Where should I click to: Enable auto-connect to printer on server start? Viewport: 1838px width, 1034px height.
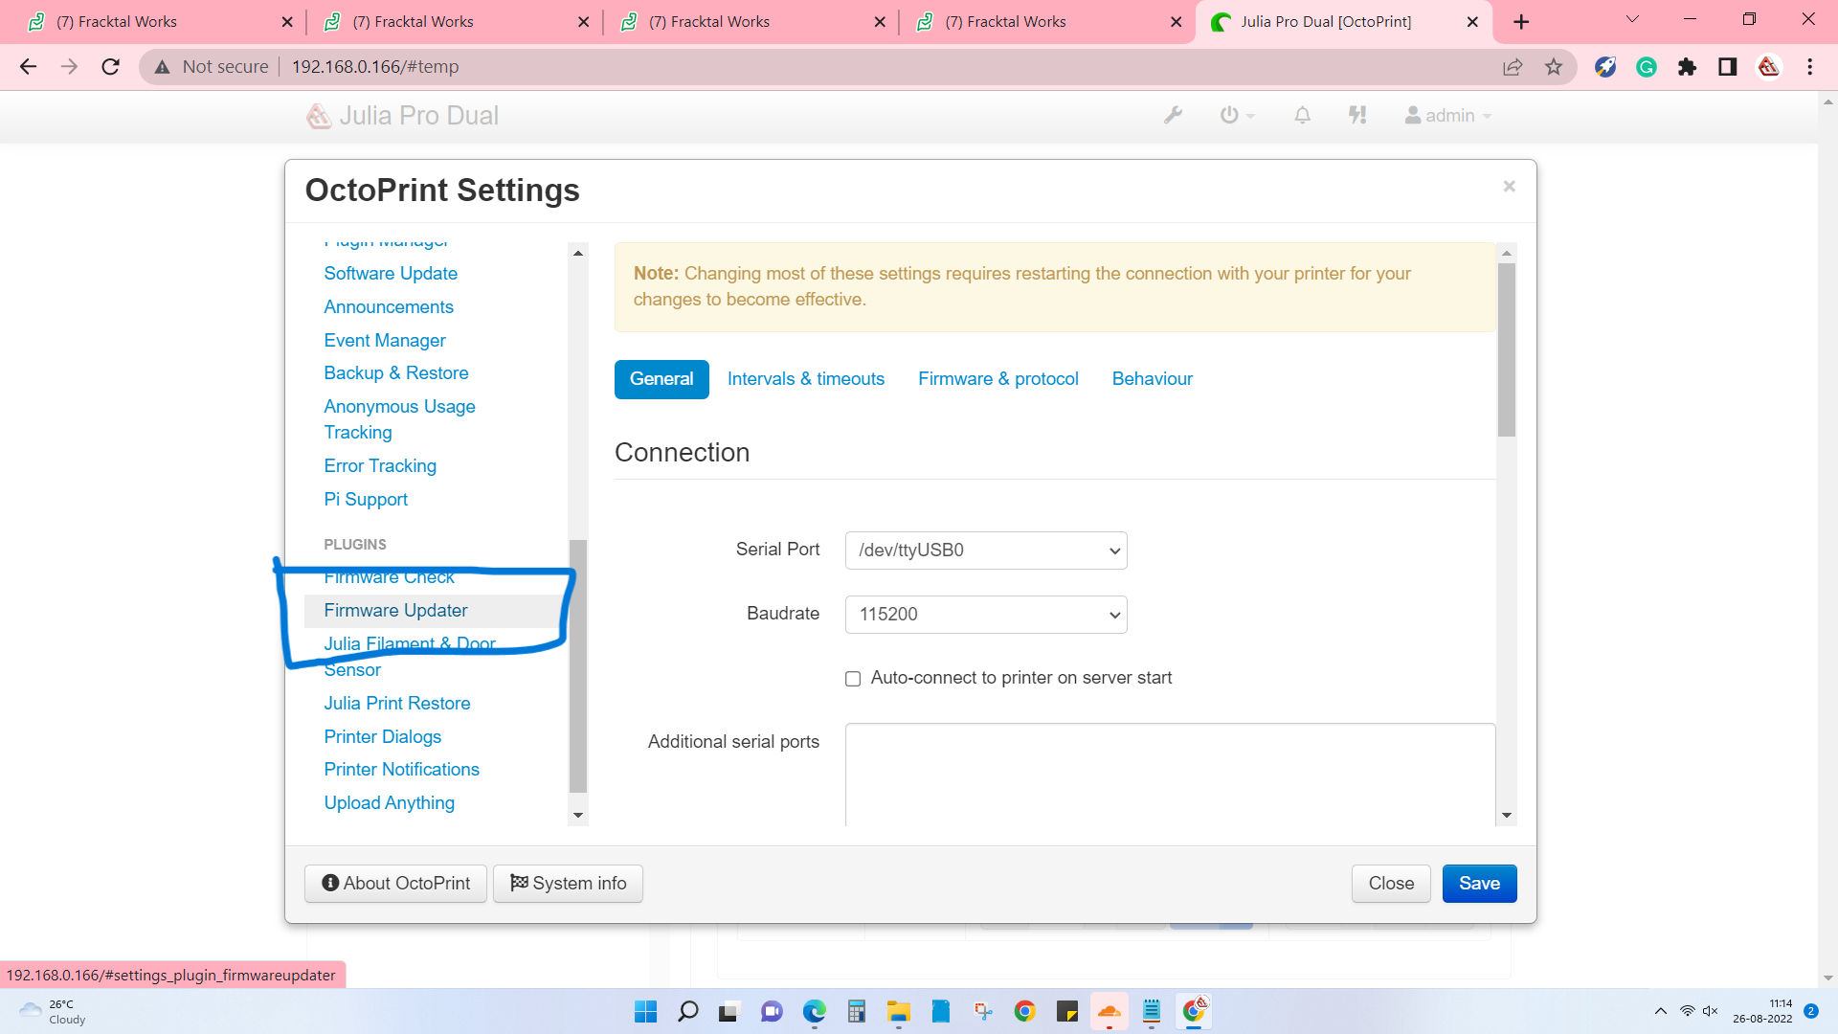(853, 679)
